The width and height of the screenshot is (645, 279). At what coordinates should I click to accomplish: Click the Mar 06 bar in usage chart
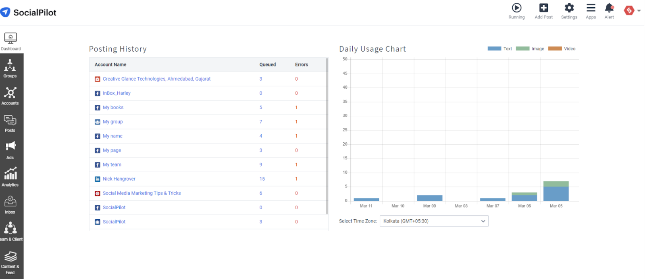[524, 197]
